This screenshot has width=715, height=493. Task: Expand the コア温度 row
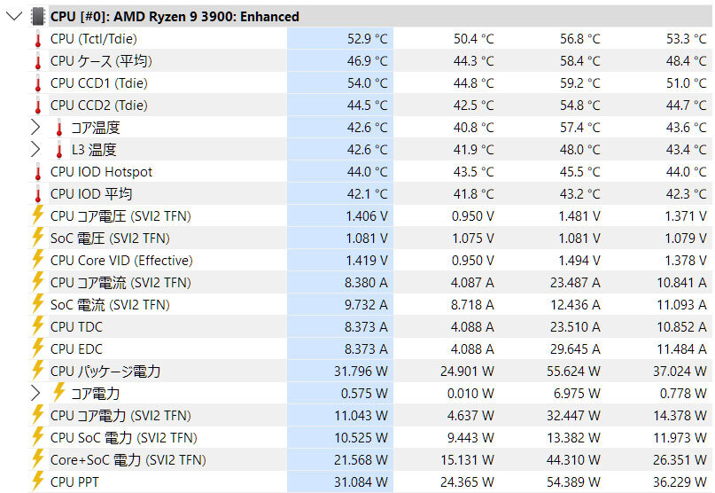click(35, 128)
